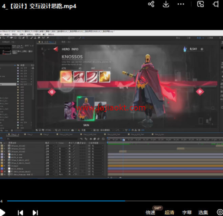Click the video title 4_【设计】交互设计思路.mp4
Viewport: 223px width, 216px height.
39,6
